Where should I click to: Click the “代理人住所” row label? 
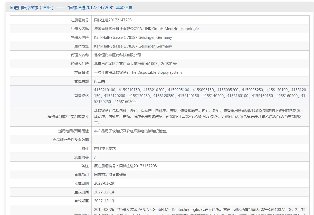(80, 64)
